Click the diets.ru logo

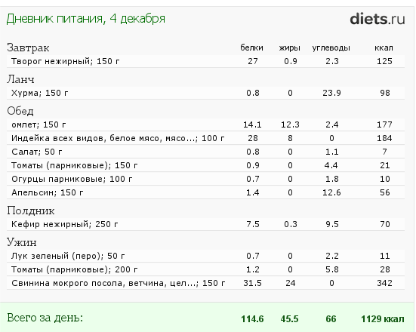(377, 19)
